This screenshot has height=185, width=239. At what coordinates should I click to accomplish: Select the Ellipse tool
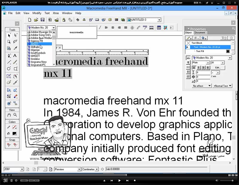(x=9, y=69)
